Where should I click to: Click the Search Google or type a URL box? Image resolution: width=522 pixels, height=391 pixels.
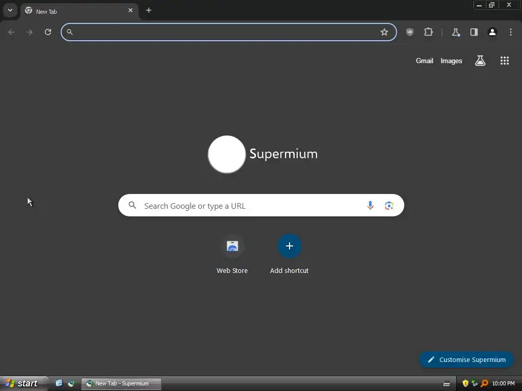261,206
